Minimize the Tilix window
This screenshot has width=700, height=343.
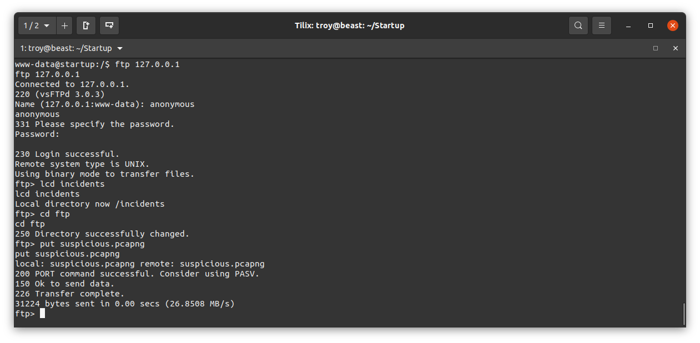click(628, 25)
